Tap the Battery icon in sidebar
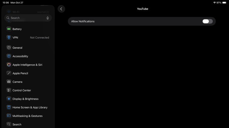This screenshot has width=229, height=128. point(9,29)
